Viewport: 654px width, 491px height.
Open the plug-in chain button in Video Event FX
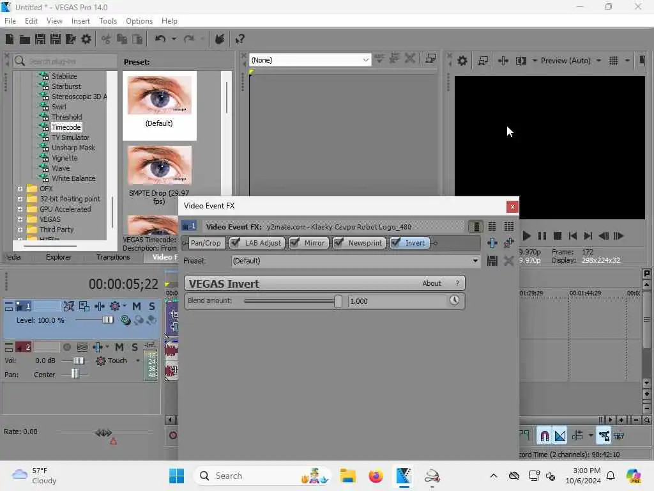point(492,243)
